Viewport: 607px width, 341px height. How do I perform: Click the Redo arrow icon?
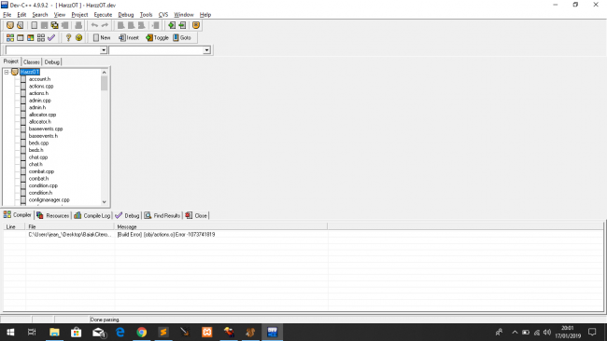pyautogui.click(x=105, y=25)
